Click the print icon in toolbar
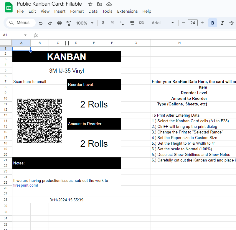 click(x=60, y=23)
